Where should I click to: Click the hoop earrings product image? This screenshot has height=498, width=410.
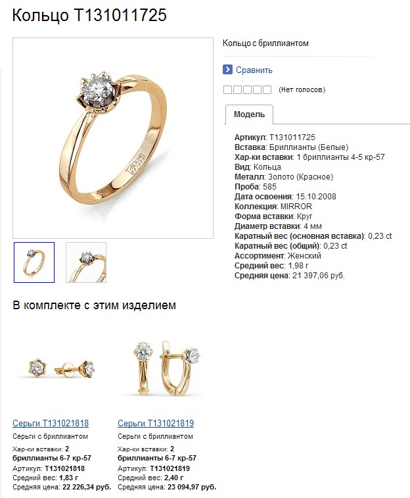pos(167,368)
